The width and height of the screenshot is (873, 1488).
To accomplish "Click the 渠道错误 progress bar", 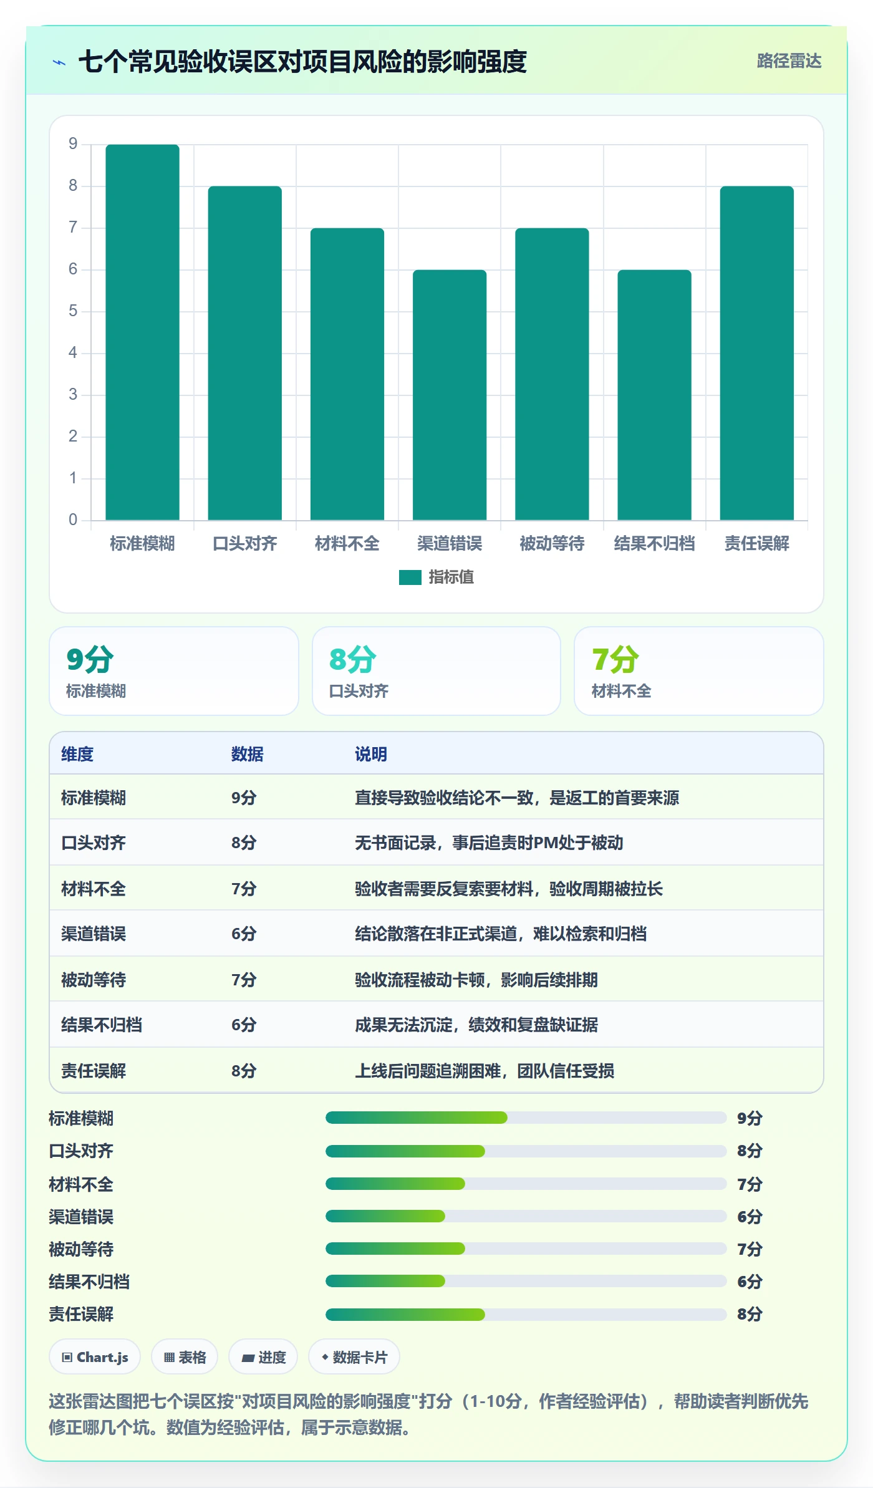I will [526, 1216].
